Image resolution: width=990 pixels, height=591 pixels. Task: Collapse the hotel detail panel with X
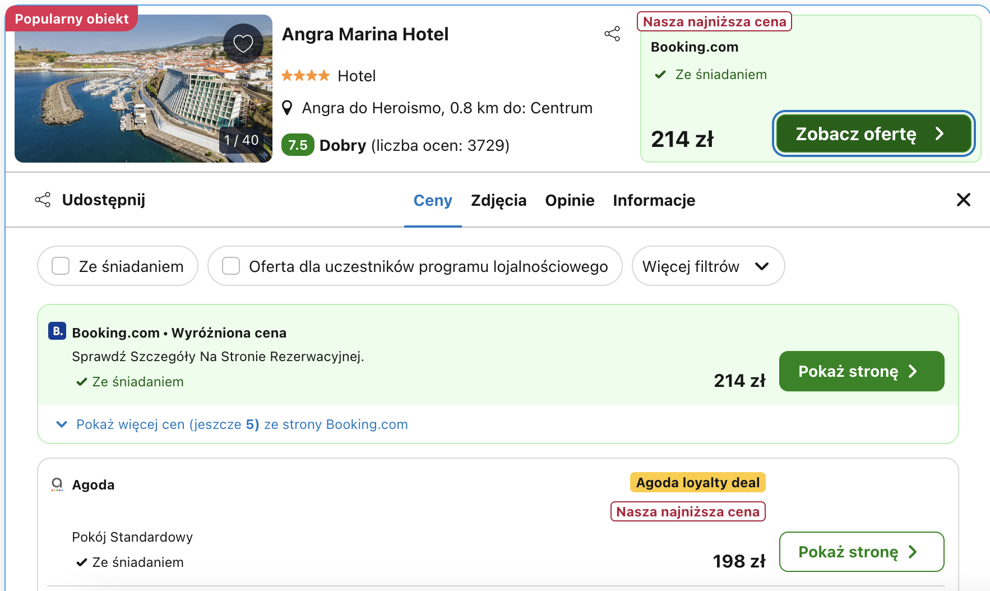click(x=964, y=200)
